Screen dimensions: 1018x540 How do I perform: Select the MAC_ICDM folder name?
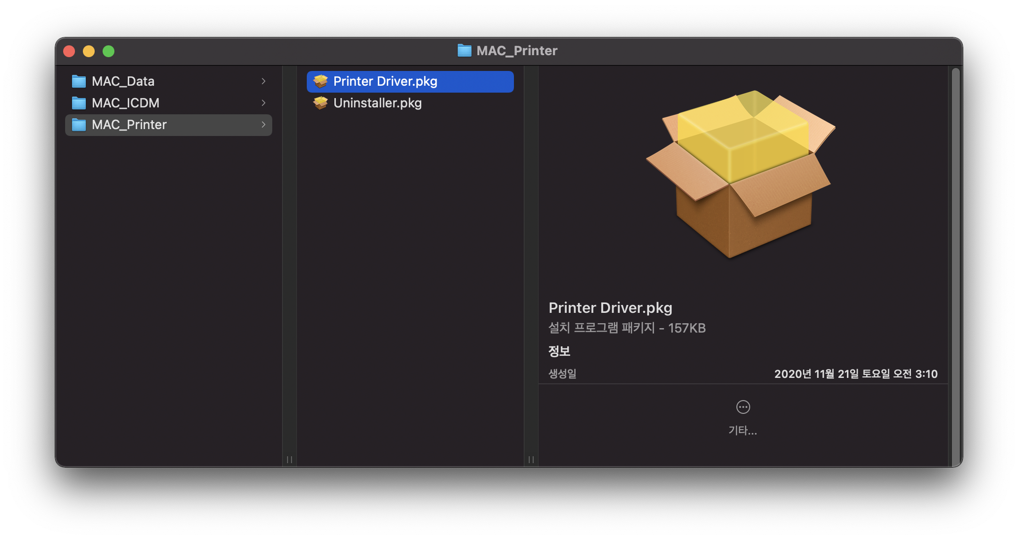[125, 103]
